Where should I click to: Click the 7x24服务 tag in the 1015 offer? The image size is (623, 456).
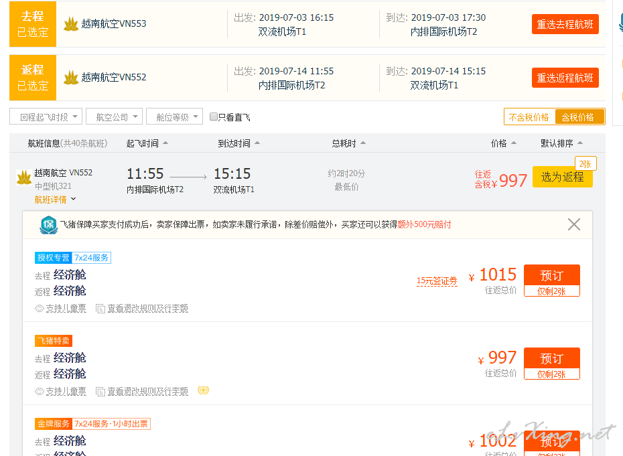point(91,258)
